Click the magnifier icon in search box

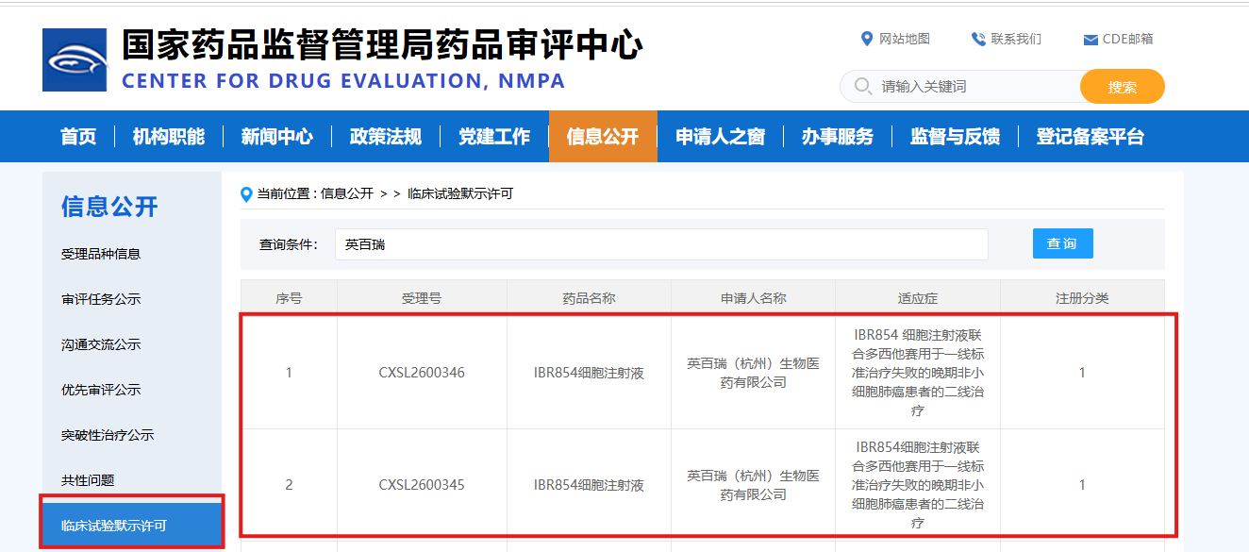point(862,86)
